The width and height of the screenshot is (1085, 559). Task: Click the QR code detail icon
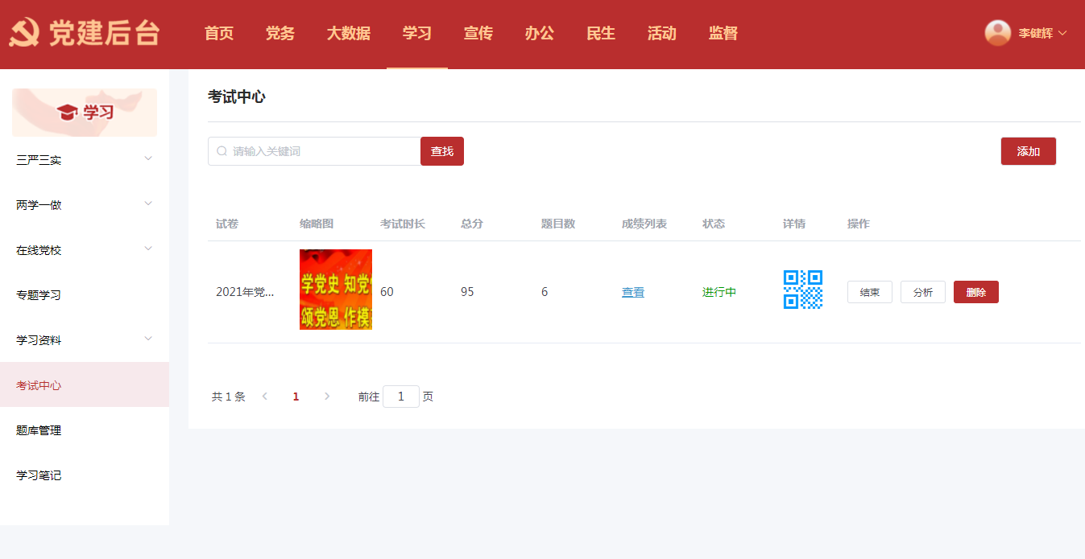coord(802,290)
